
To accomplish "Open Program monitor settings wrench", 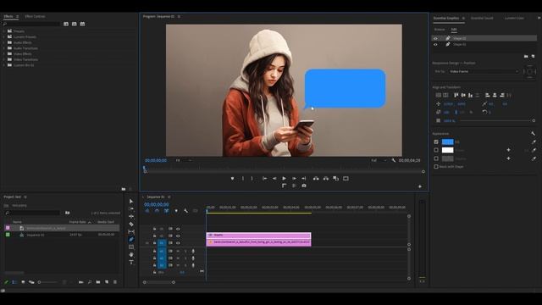I will [x=393, y=160].
